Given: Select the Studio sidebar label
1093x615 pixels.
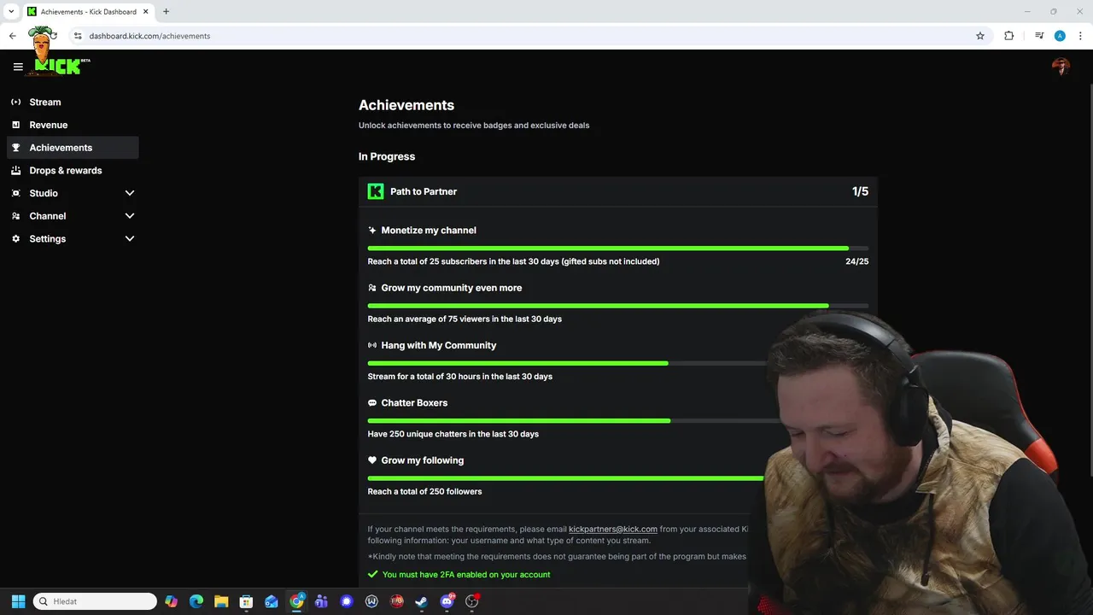Looking at the screenshot, I should click(x=44, y=193).
